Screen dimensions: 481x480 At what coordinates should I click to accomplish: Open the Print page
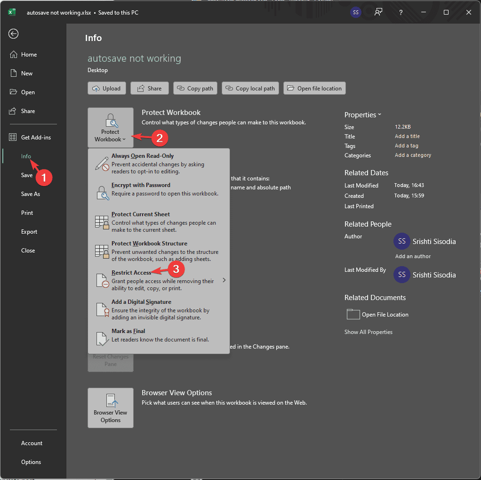27,212
